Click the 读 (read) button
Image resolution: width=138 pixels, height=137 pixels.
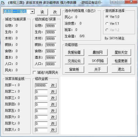click(43, 12)
